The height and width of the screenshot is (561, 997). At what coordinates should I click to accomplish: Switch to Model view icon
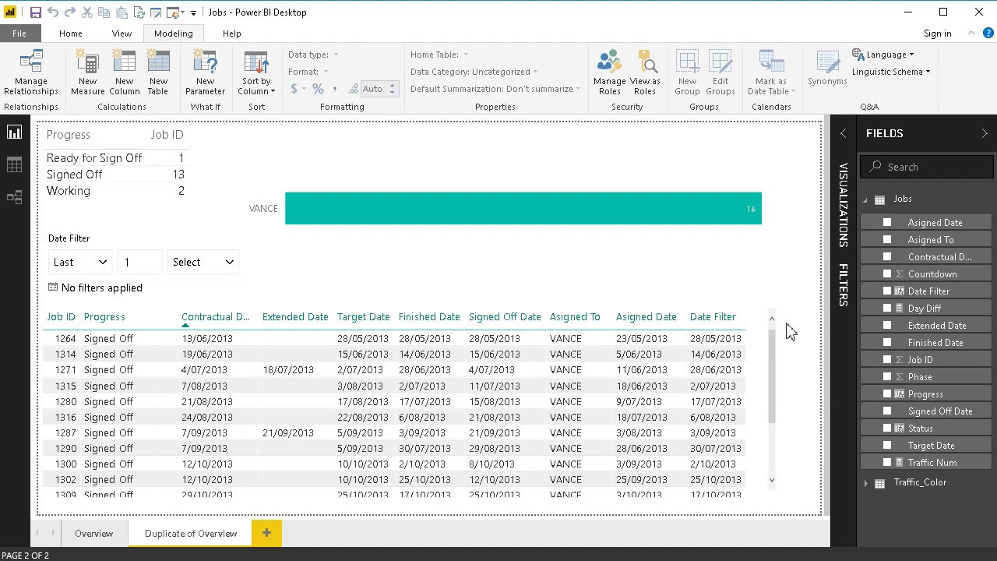[x=14, y=198]
